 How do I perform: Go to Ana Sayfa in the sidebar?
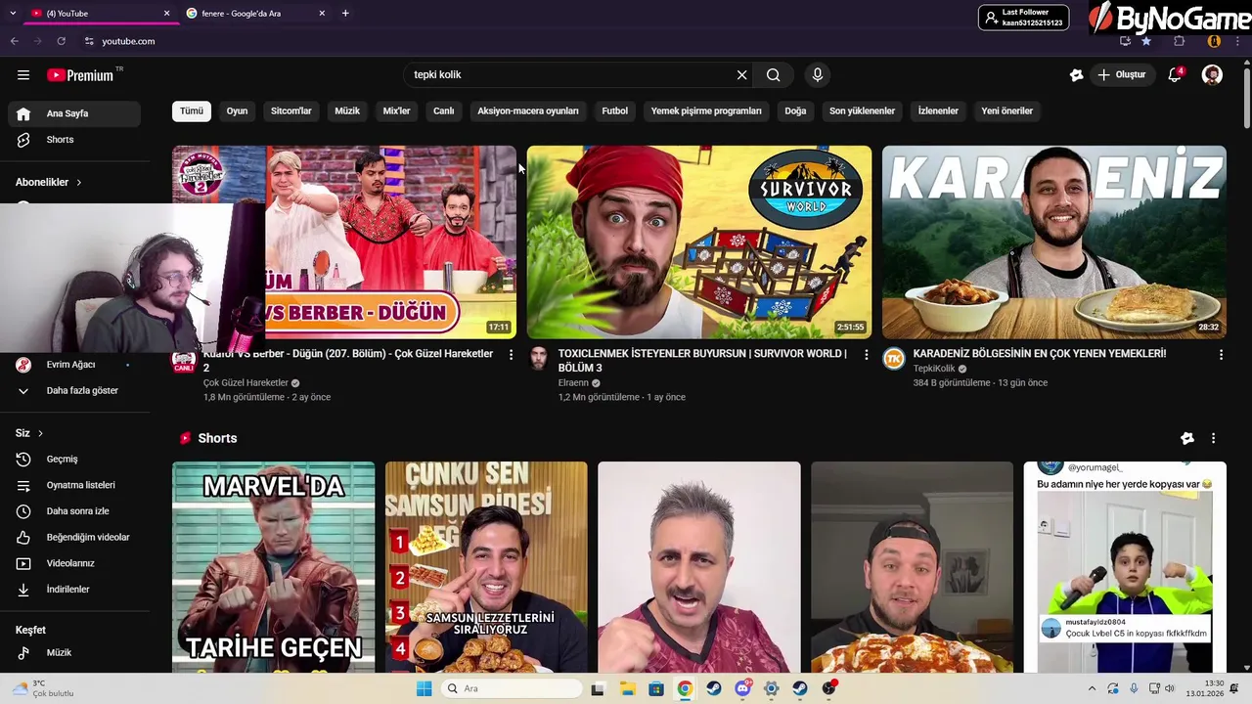point(74,113)
